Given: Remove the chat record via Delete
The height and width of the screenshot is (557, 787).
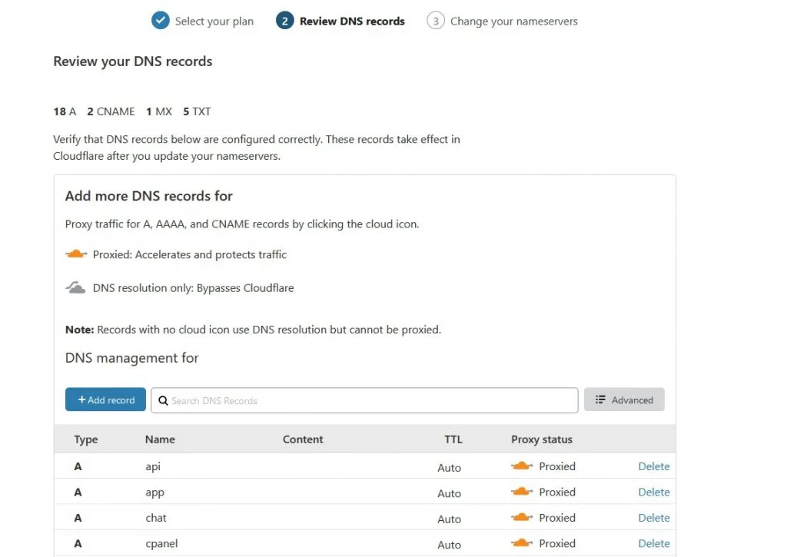Looking at the screenshot, I should [x=653, y=518].
